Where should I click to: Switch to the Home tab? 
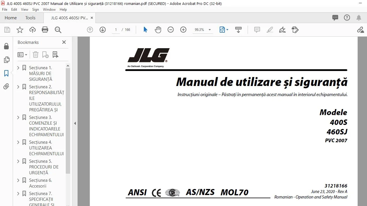[x=11, y=18]
